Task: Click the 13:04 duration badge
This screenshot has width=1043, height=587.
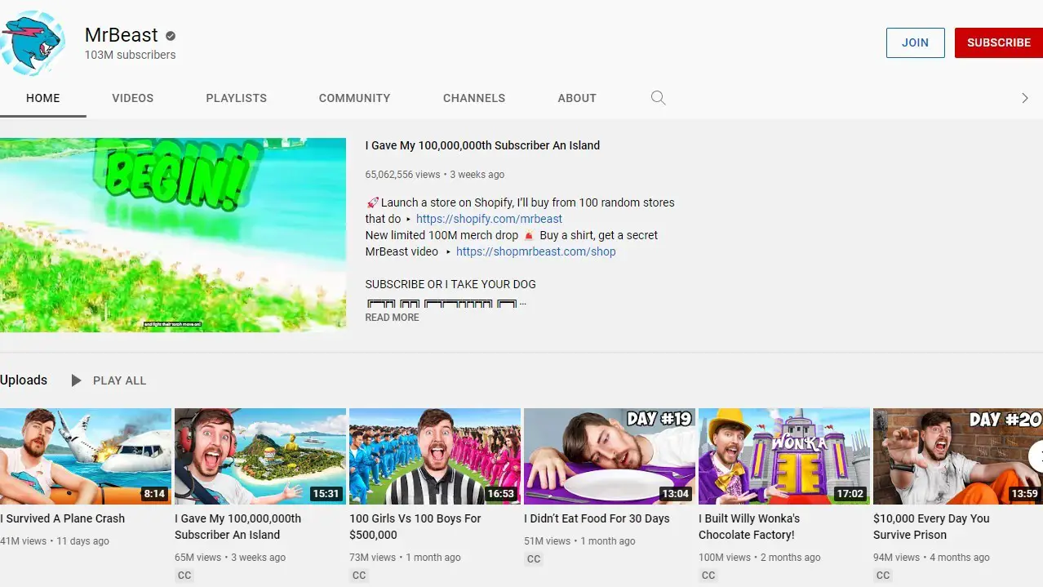Action: (x=675, y=494)
